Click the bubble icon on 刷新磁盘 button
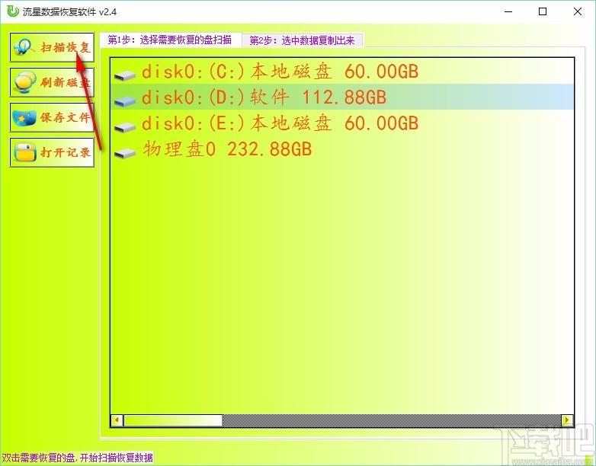 click(x=24, y=82)
